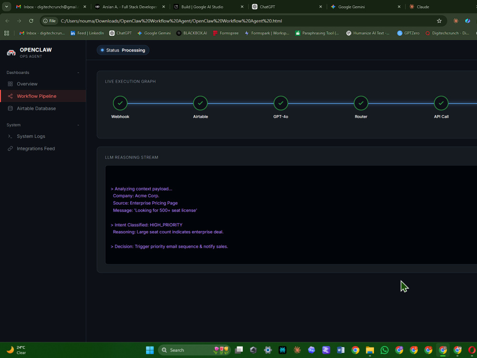Open Task View from the taskbar

pos(239,350)
